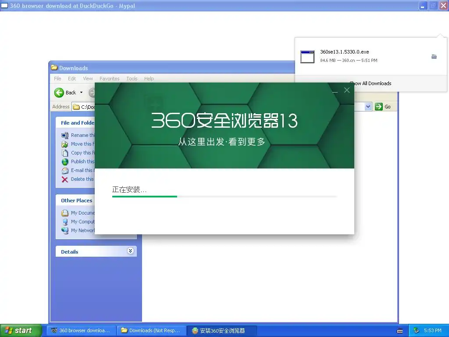Click 360se13.1.5330.0.exe filename text
Viewport: 449px width, 337px height.
[x=345, y=52]
